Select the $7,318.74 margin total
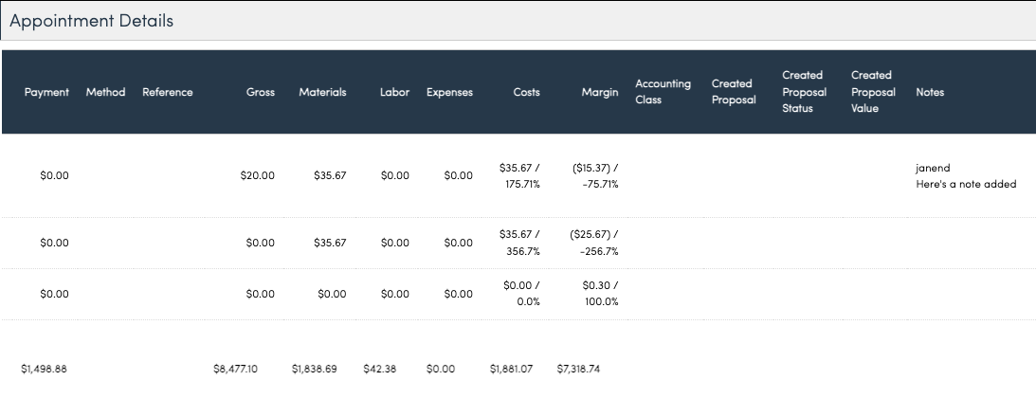 (578, 369)
